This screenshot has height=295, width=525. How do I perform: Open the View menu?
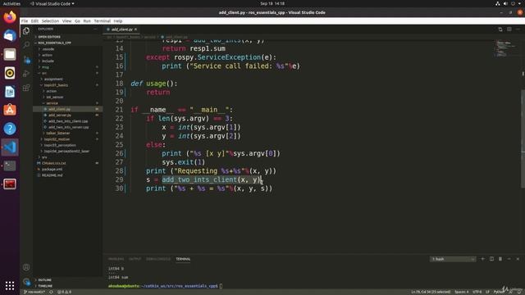click(67, 20)
